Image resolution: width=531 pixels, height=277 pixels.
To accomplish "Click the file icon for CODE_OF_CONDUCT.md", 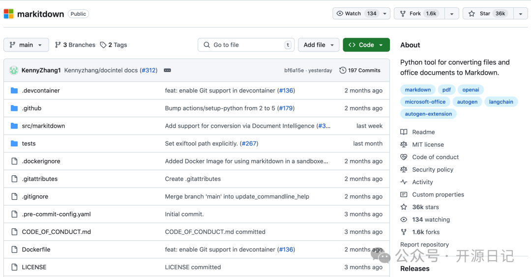I will [x=14, y=232].
